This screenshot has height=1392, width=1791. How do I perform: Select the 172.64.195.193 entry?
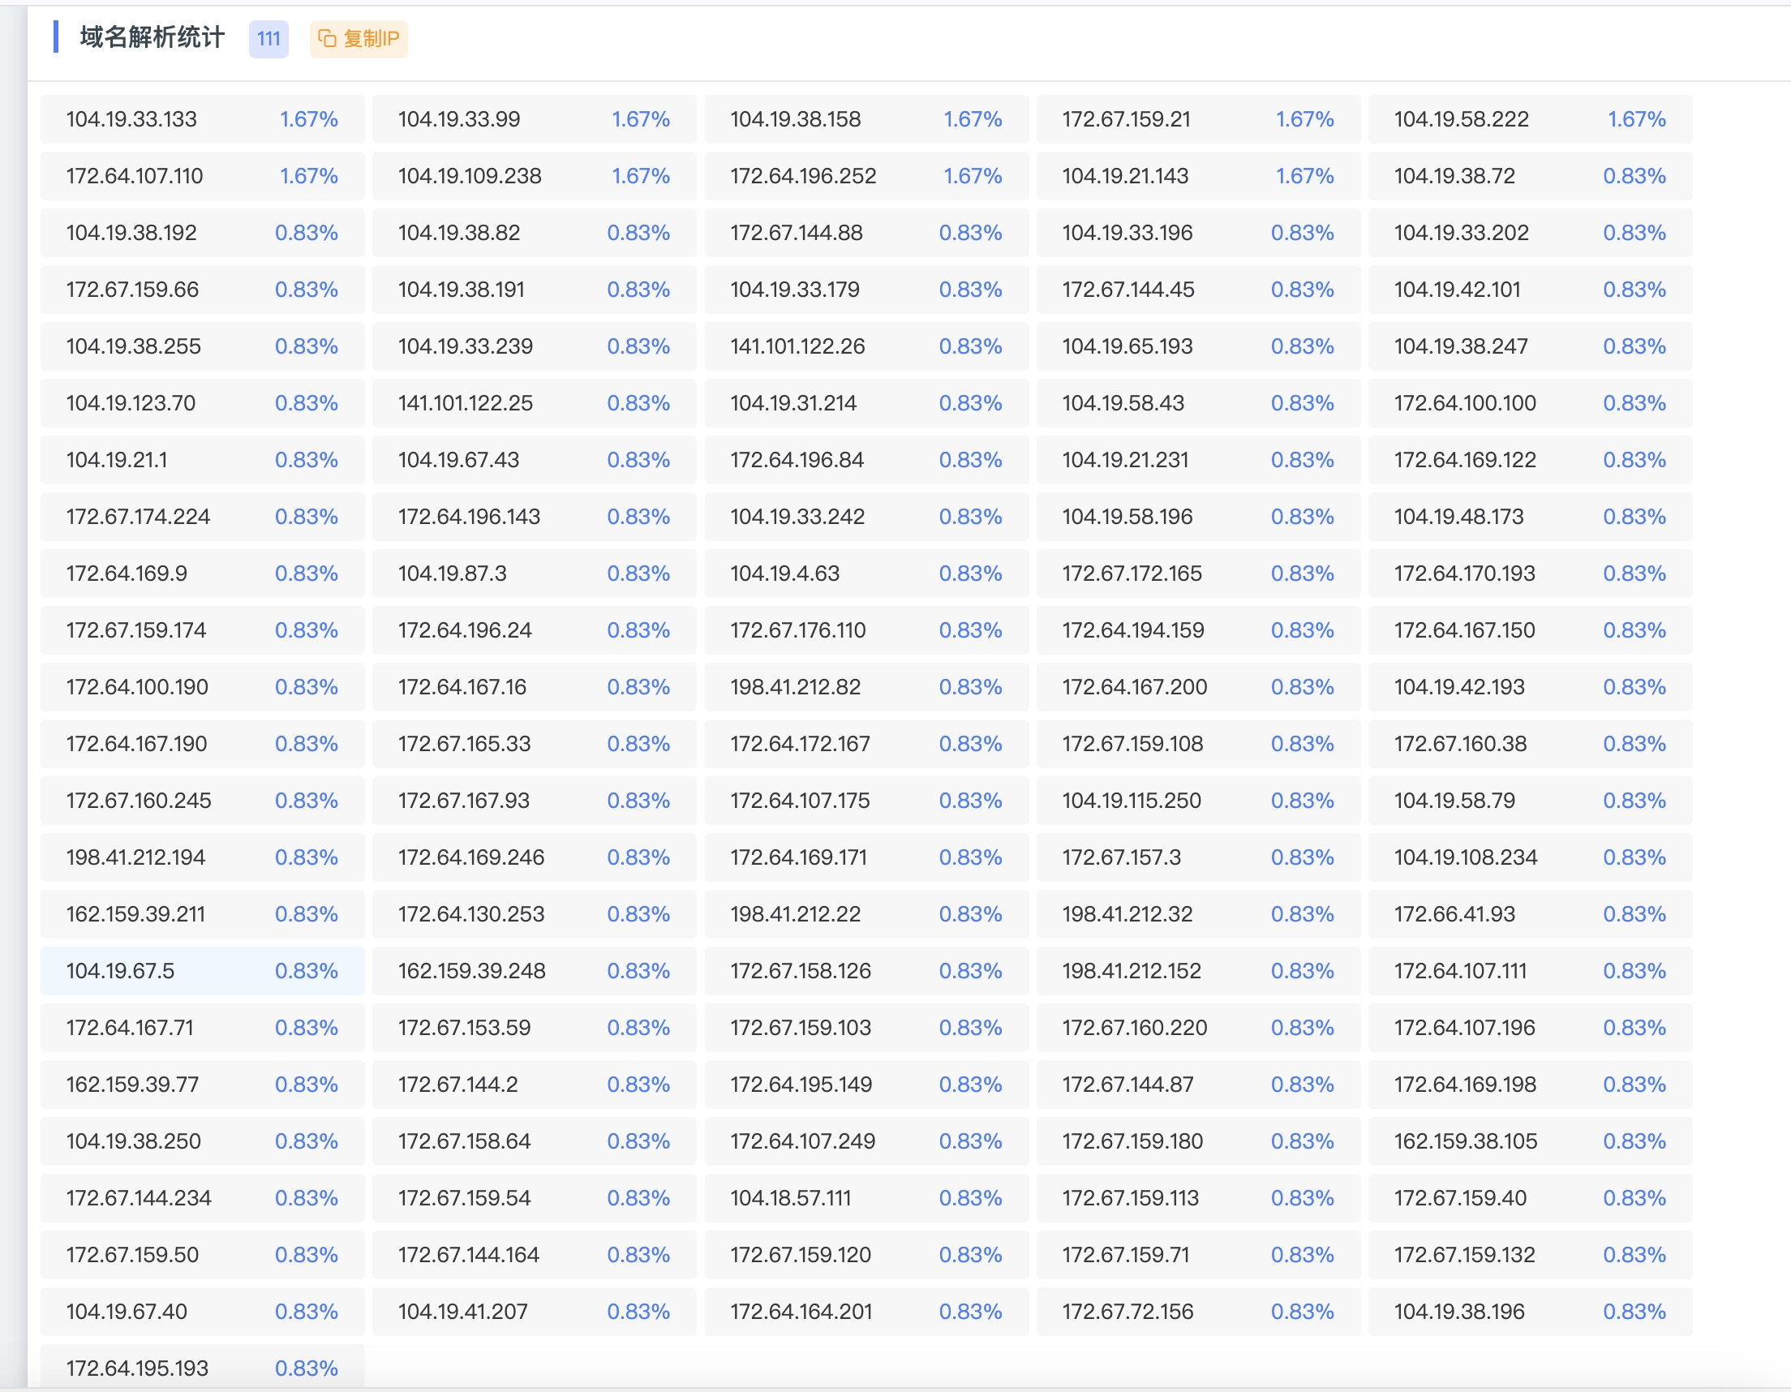[203, 1368]
